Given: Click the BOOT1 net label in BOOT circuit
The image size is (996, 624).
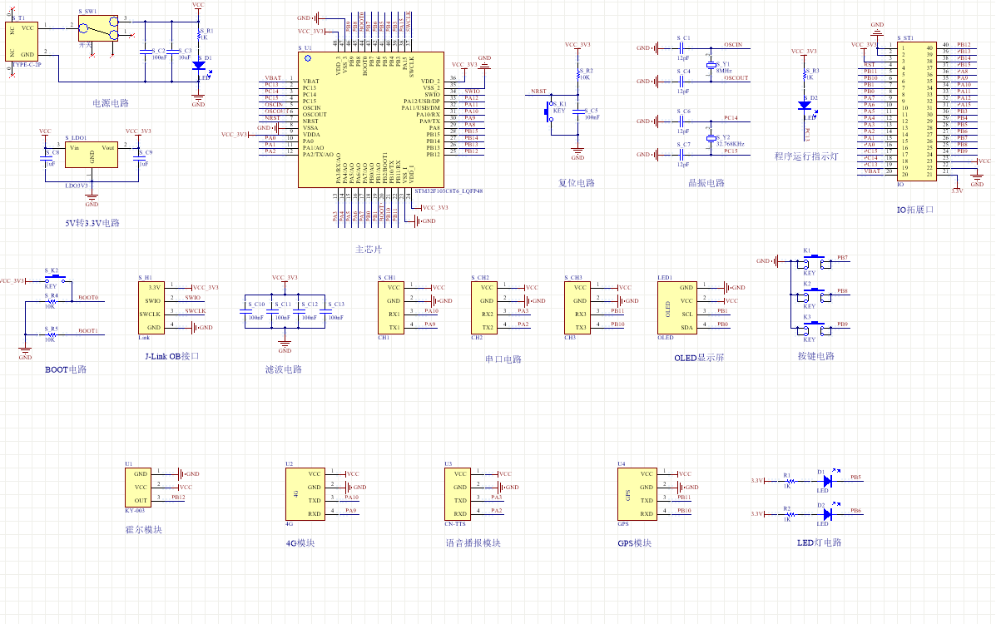Looking at the screenshot, I should (88, 331).
